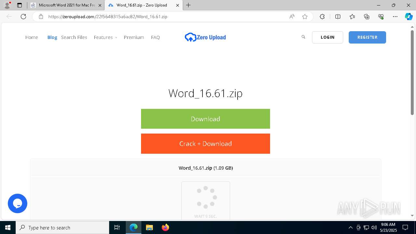416x234 pixels.
Task: Open the Blog nav link
Action: click(52, 37)
